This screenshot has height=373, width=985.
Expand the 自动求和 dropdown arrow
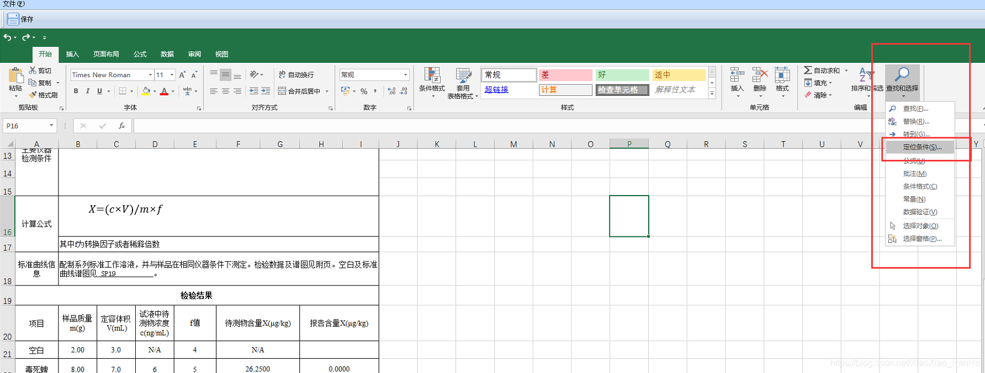(x=846, y=71)
